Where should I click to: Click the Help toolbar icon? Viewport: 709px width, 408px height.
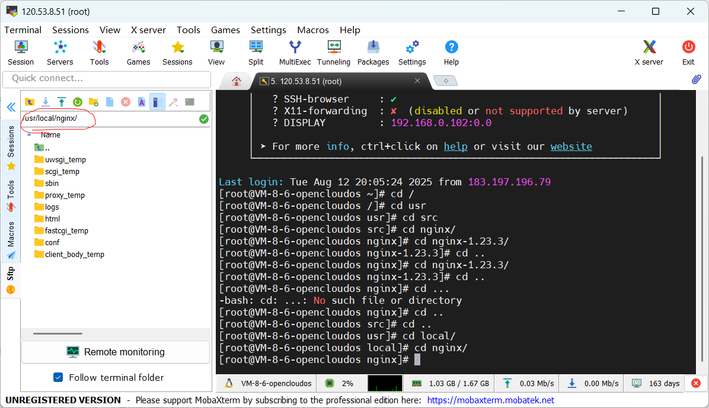point(451,53)
